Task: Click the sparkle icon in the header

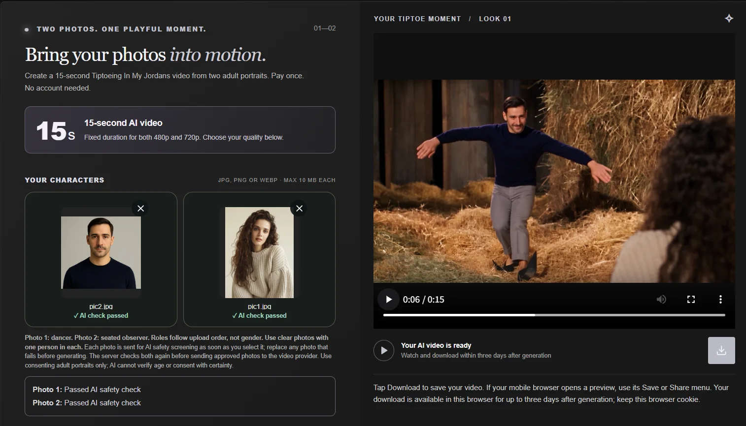Action: [x=729, y=19]
